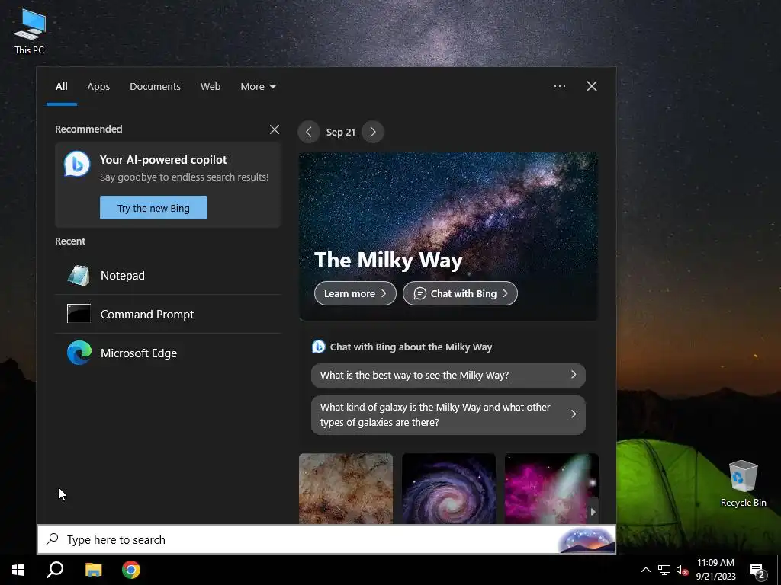
Task: Open the three-dot options menu
Action: pos(560,86)
